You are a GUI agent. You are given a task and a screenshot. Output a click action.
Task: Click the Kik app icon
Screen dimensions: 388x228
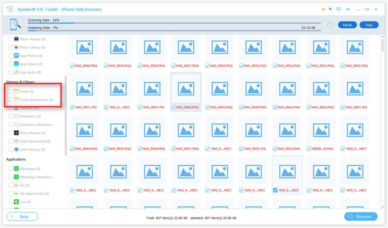pos(16,185)
